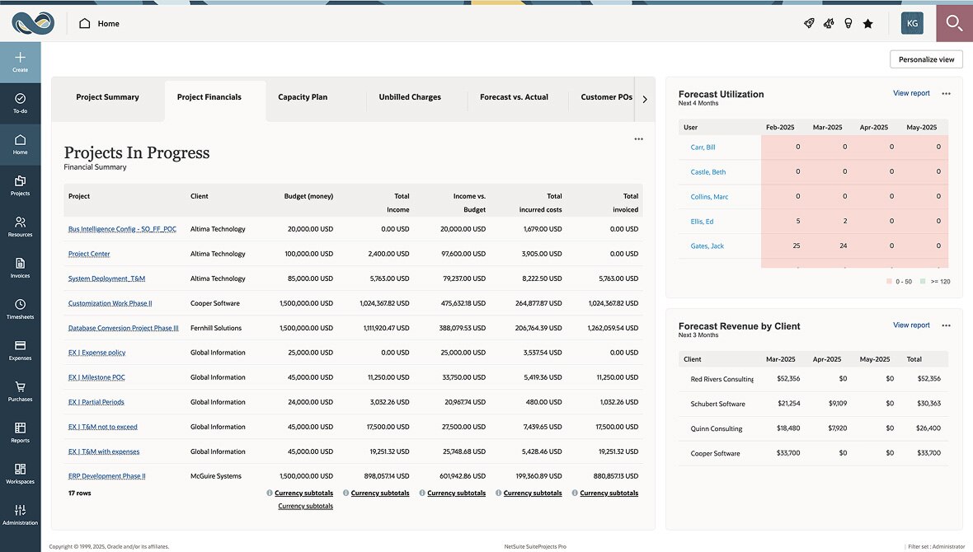Switch to the Capacity Plan tab
The width and height of the screenshot is (973, 552).
pyautogui.click(x=303, y=97)
